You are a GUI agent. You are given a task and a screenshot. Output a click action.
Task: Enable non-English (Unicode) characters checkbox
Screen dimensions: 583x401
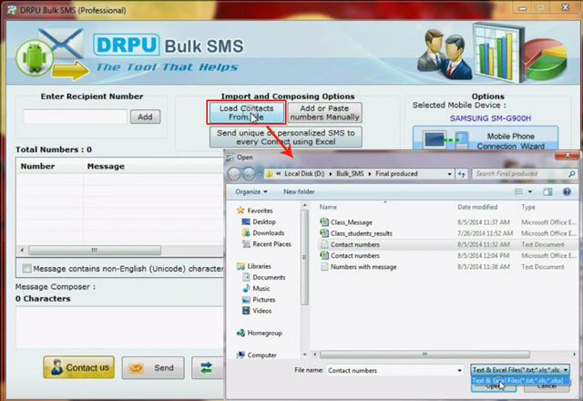click(26, 268)
